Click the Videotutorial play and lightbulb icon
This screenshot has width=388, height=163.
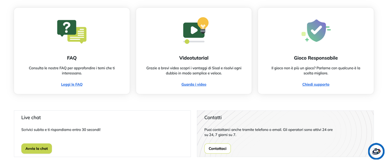tap(196, 31)
